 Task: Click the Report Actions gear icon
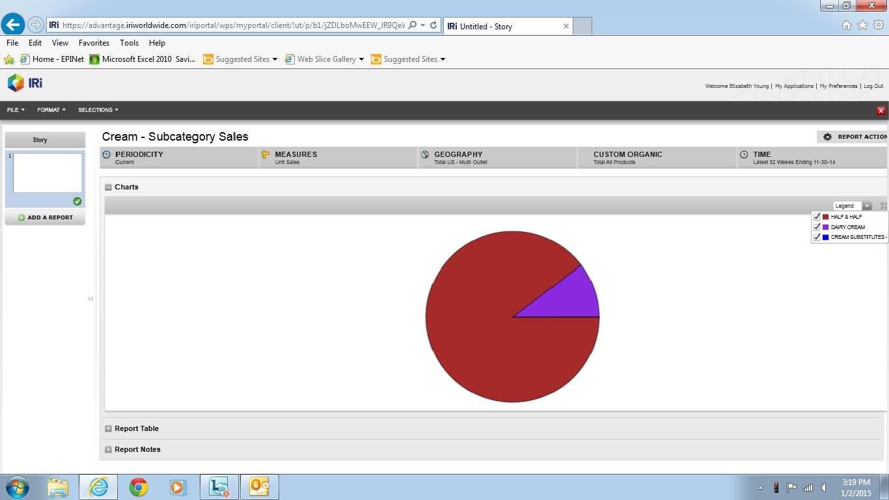[827, 137]
